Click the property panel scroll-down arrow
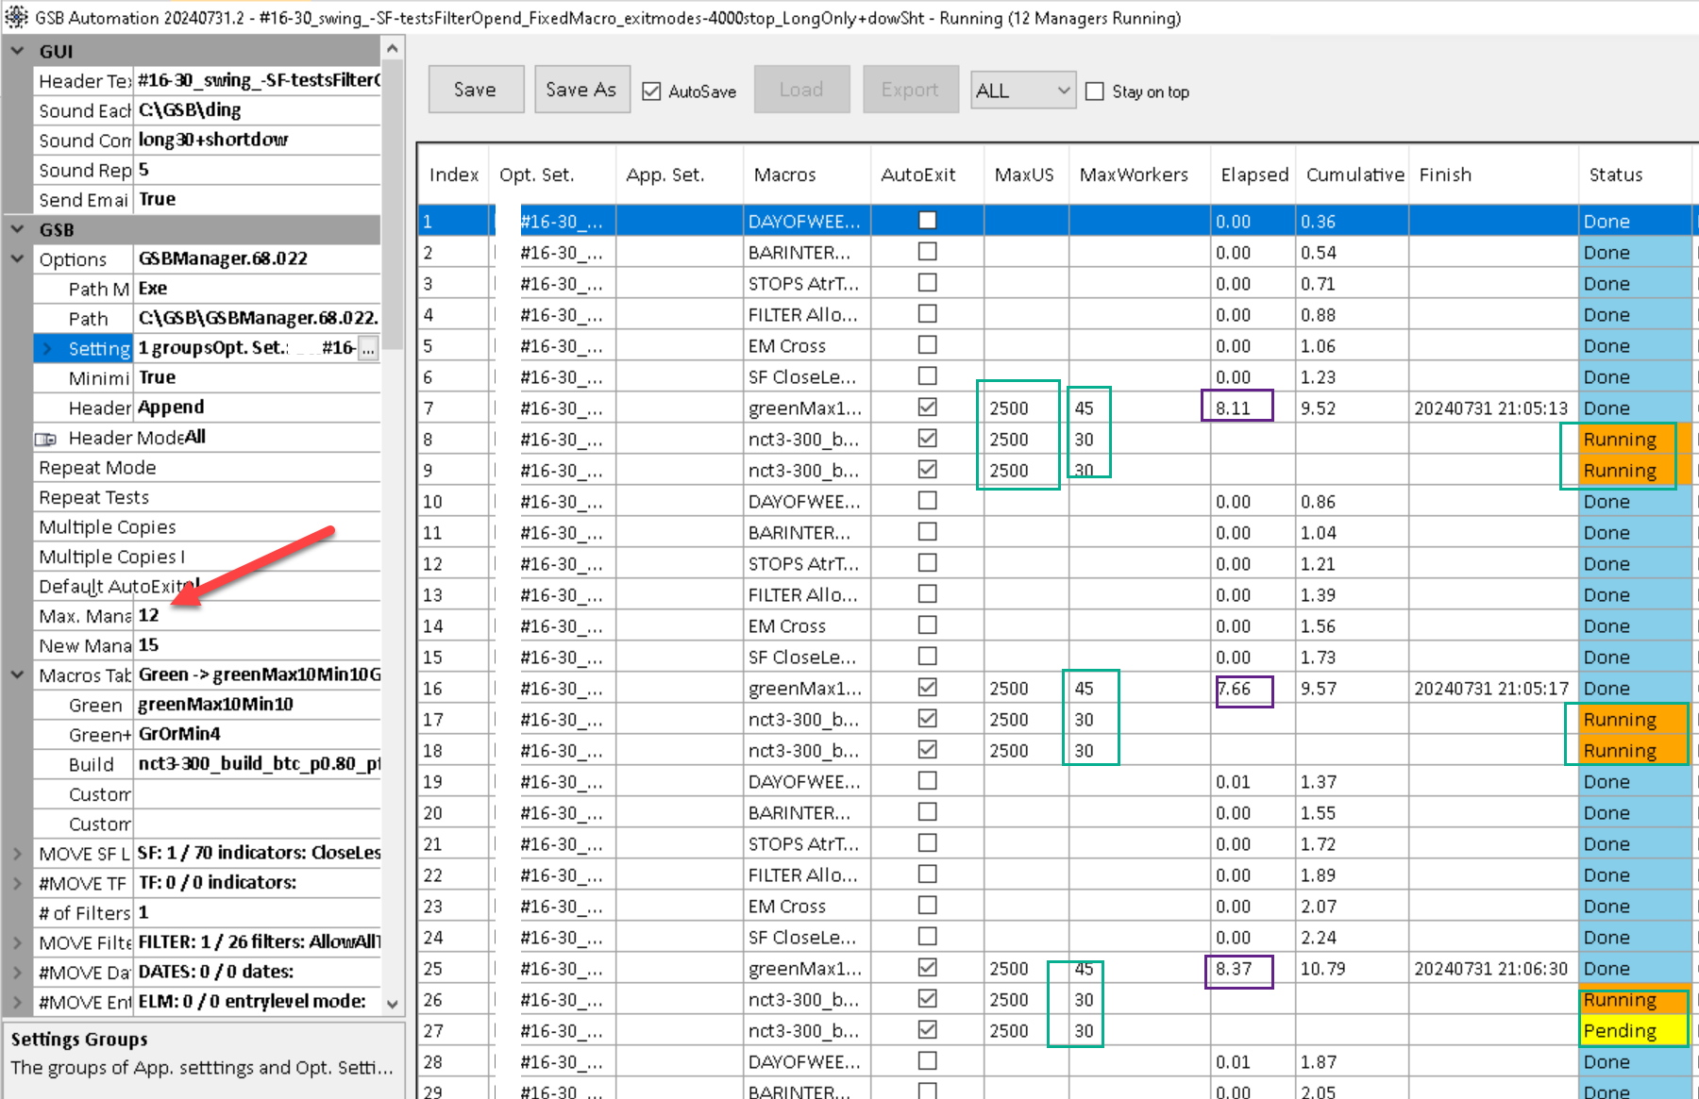 click(x=393, y=1004)
